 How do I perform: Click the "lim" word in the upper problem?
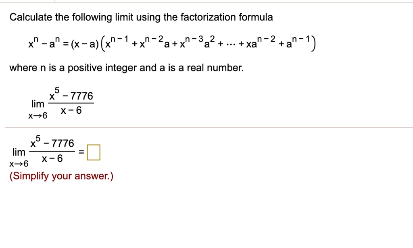pos(38,104)
